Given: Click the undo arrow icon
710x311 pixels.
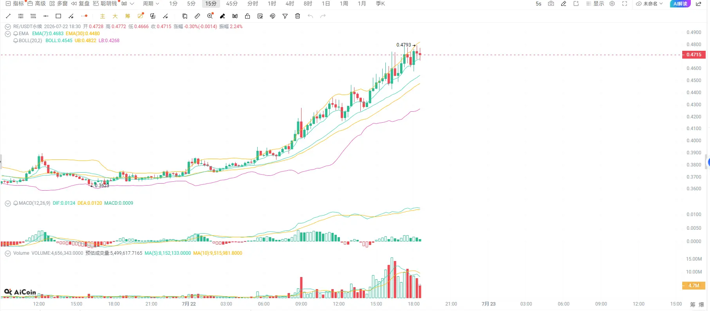Looking at the screenshot, I should click(310, 16).
